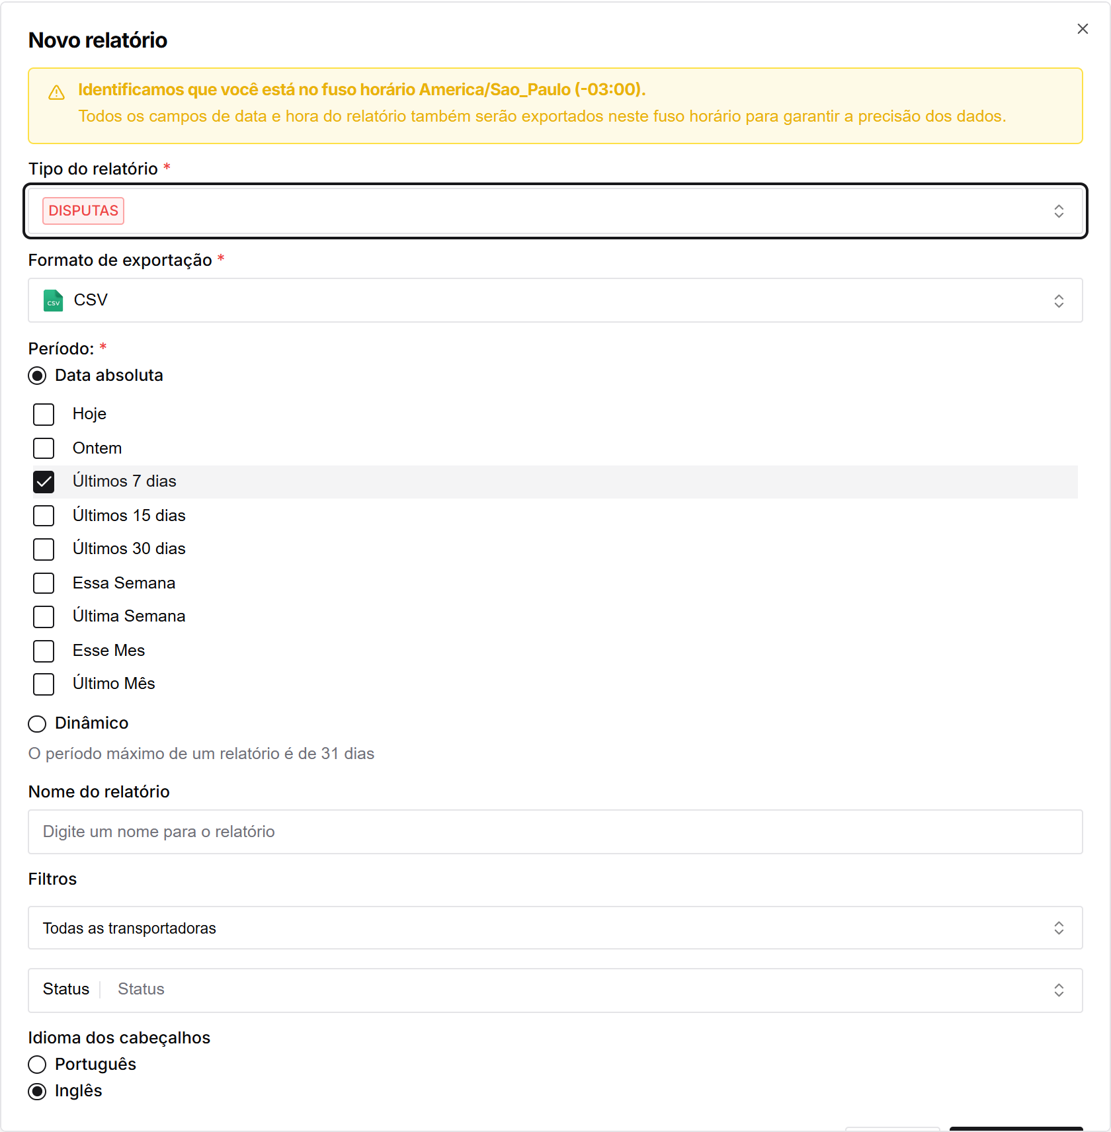Click the Tipo do relatório label
The image size is (1111, 1132).
(x=93, y=169)
